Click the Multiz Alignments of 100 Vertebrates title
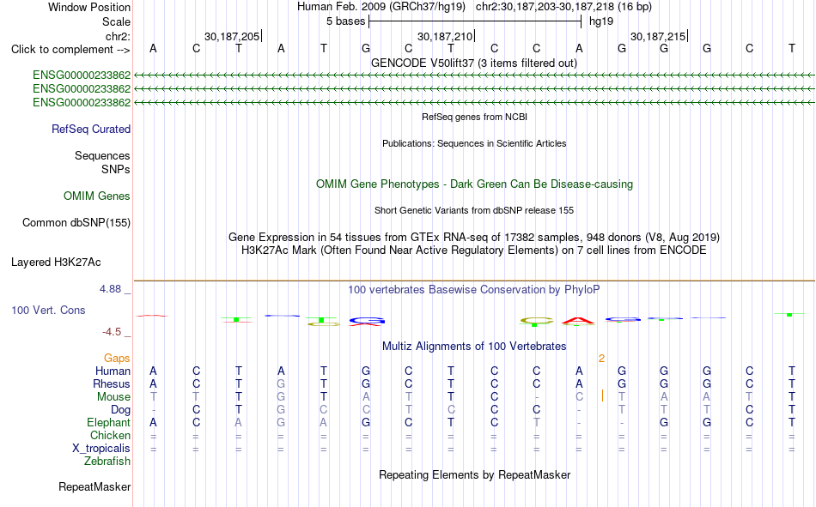 [474, 347]
